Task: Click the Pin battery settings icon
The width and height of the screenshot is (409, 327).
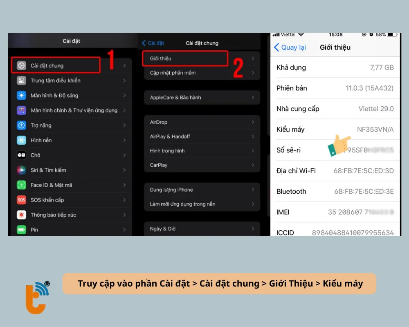Action: point(22,230)
